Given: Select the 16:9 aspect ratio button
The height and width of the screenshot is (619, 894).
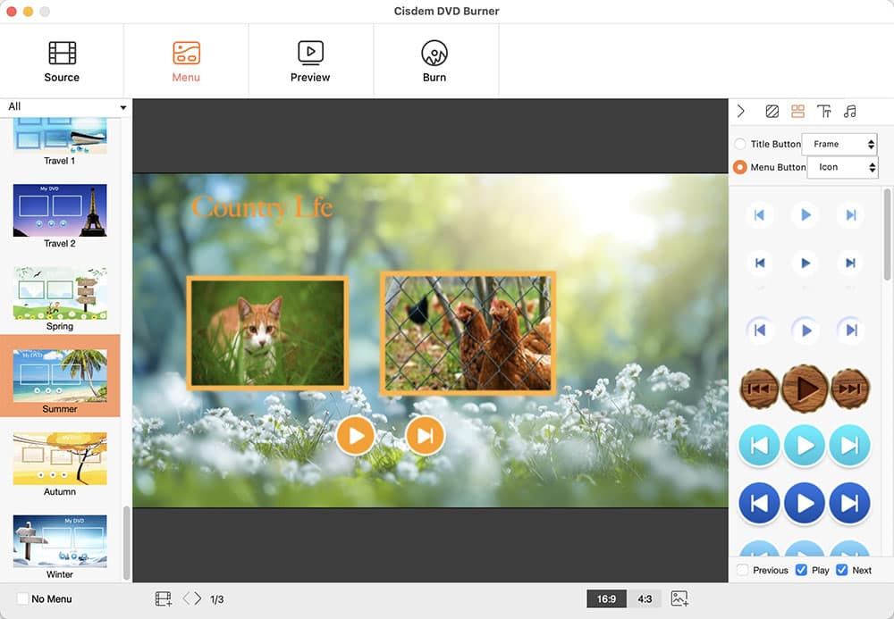Looking at the screenshot, I should [x=606, y=598].
